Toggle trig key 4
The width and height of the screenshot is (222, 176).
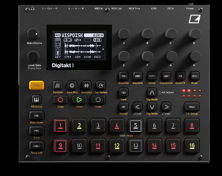[117, 126]
